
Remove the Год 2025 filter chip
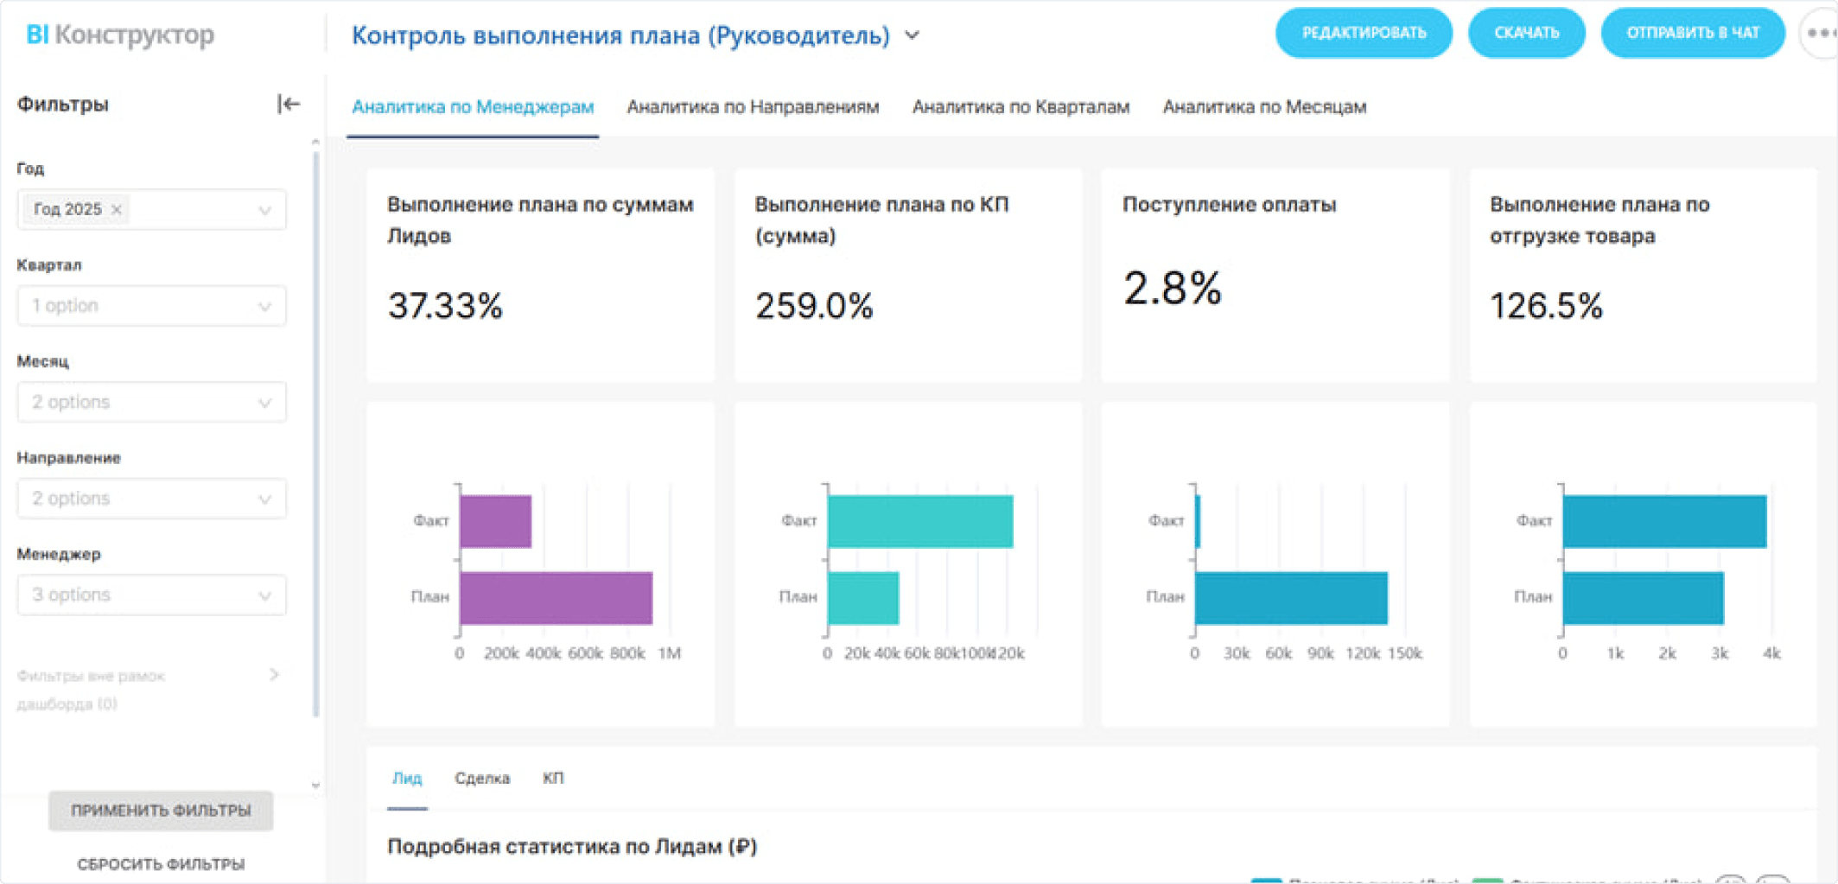[117, 209]
